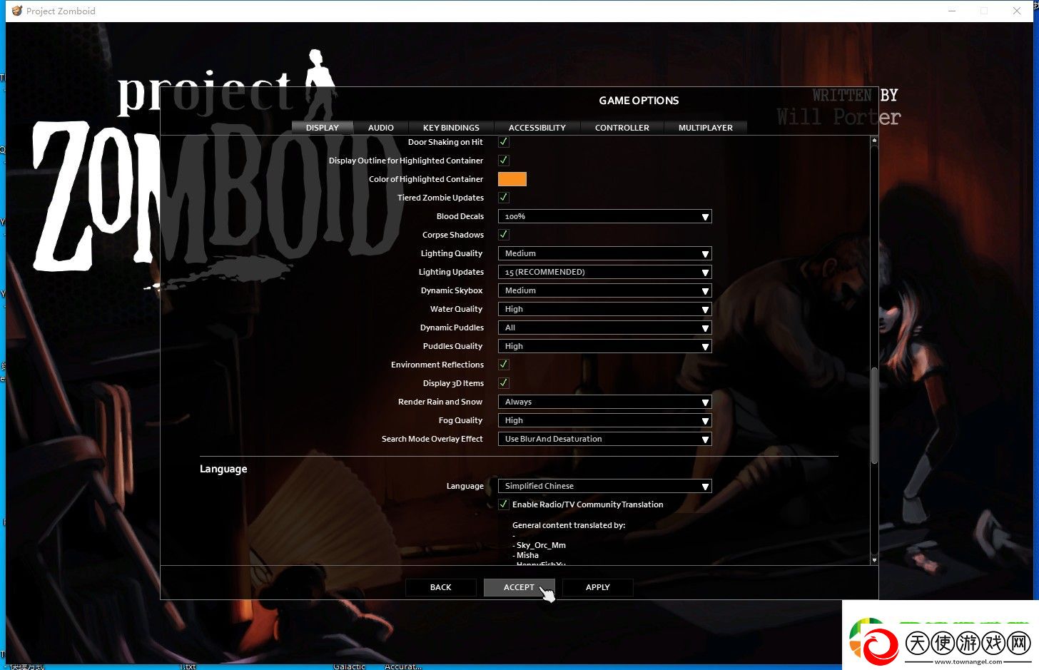Click "General content translated by:" text
The width and height of the screenshot is (1039, 670).
click(569, 525)
